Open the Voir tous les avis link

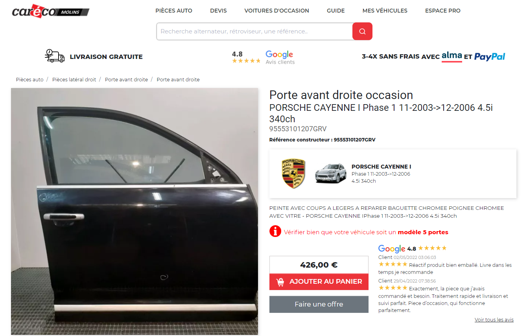[494, 319]
